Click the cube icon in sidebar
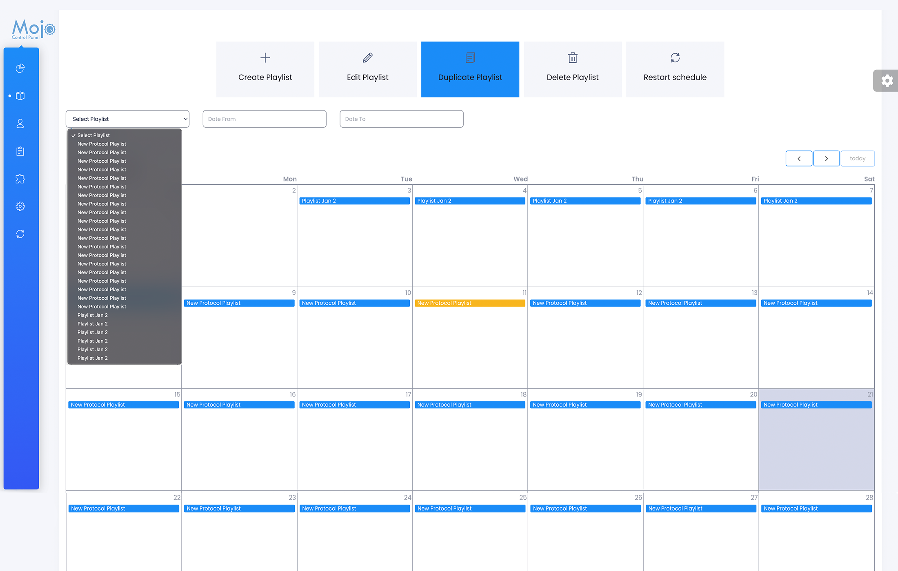The image size is (898, 571). [20, 96]
